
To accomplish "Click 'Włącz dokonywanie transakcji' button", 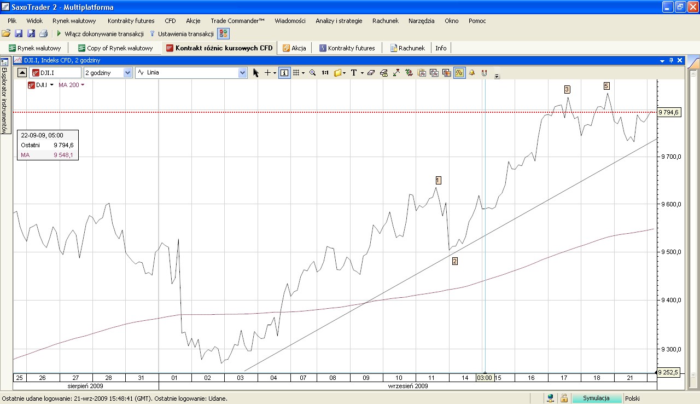I will (x=100, y=34).
